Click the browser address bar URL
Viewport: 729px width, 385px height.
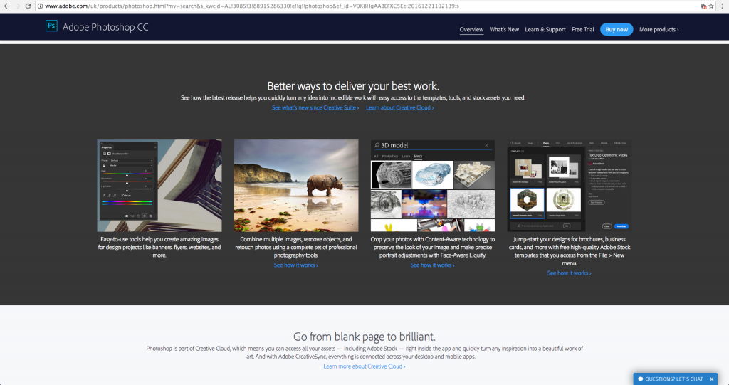367,6
